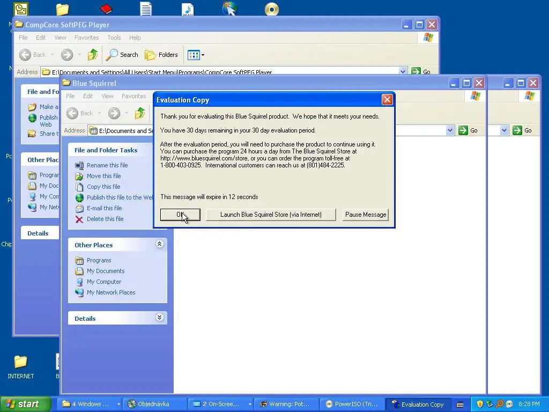Click Evaluation Copy taskbar button

pos(418,404)
